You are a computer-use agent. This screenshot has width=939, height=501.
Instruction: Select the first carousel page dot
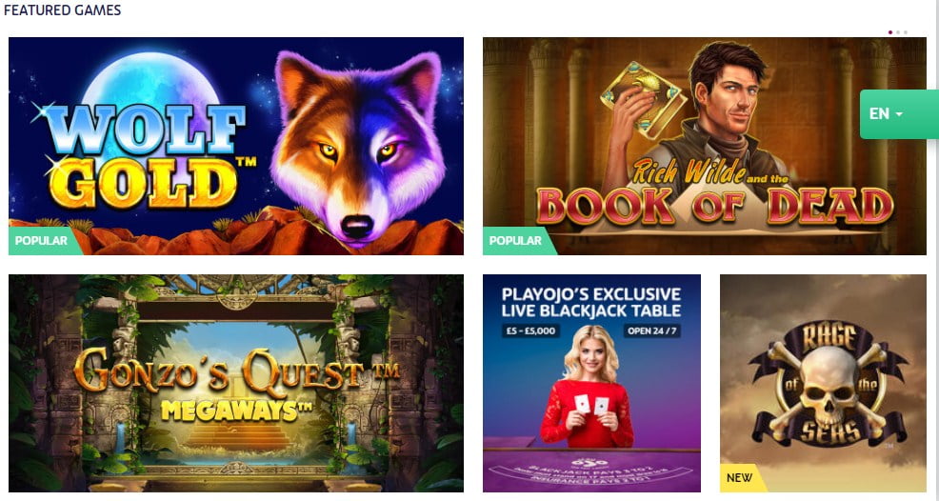890,32
